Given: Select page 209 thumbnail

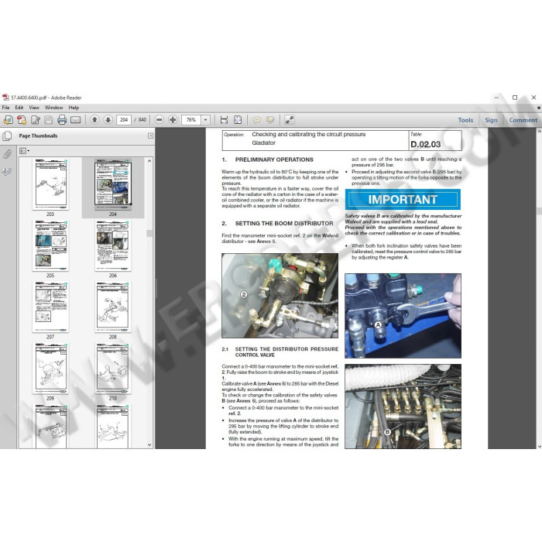Looking at the screenshot, I should [50, 369].
